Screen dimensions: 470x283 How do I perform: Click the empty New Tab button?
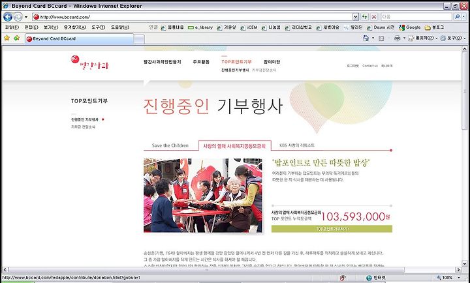click(x=139, y=39)
